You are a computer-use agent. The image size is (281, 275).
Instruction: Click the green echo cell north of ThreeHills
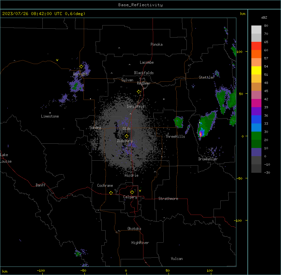click(x=179, y=122)
